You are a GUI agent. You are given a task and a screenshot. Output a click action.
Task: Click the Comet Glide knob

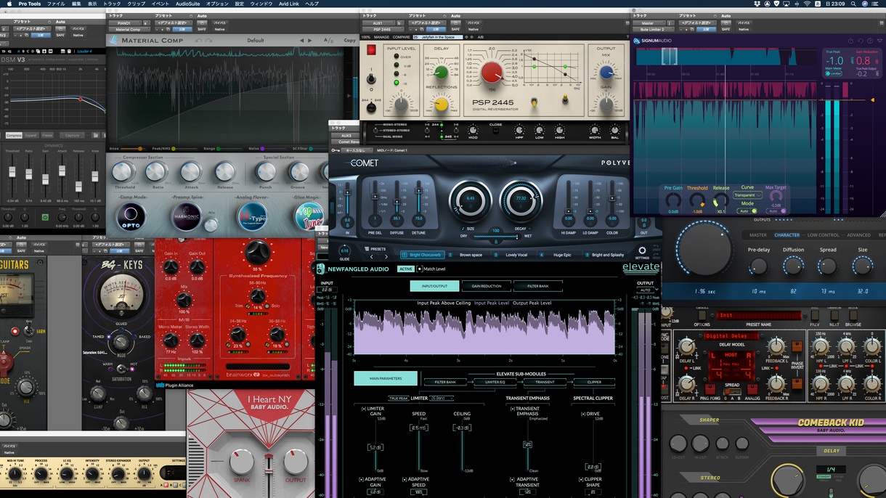point(346,250)
